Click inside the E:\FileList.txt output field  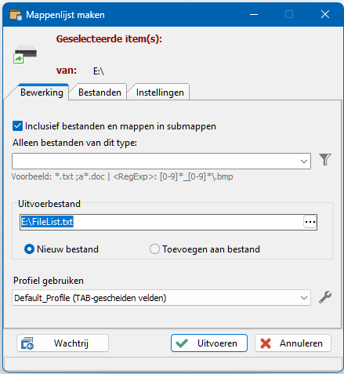coord(161,222)
